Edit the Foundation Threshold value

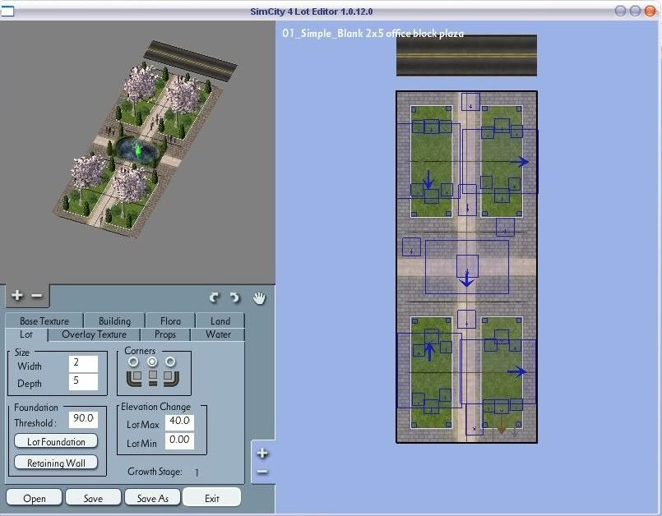click(83, 419)
